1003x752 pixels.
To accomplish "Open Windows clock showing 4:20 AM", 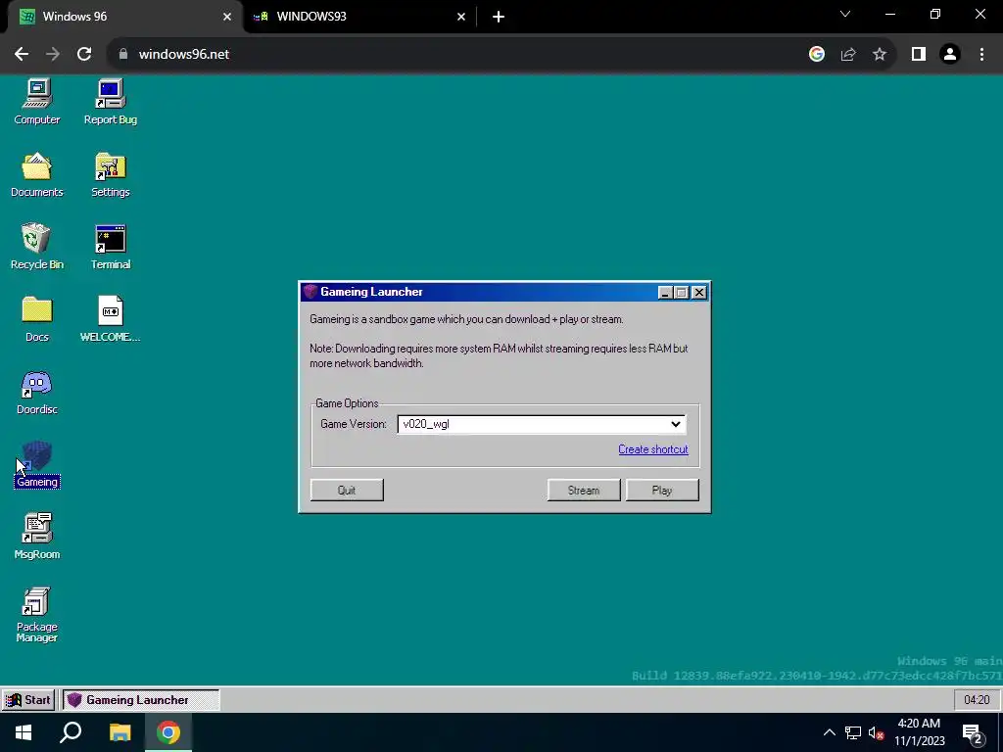I will pos(919,732).
